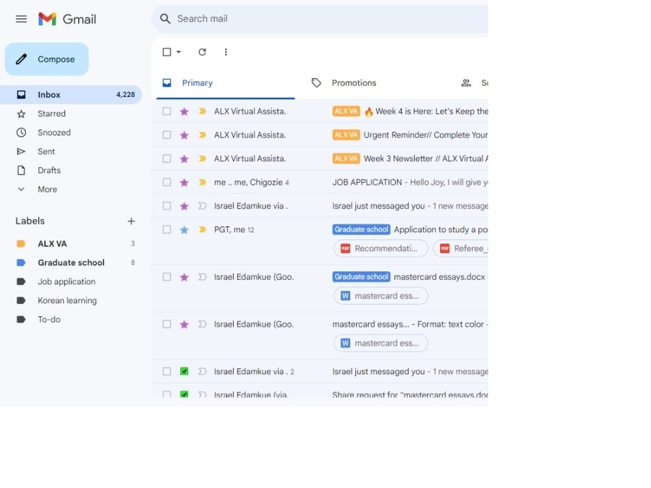Open the select dropdown arrow
Image resolution: width=651 pixels, height=488 pixels.
[178, 52]
